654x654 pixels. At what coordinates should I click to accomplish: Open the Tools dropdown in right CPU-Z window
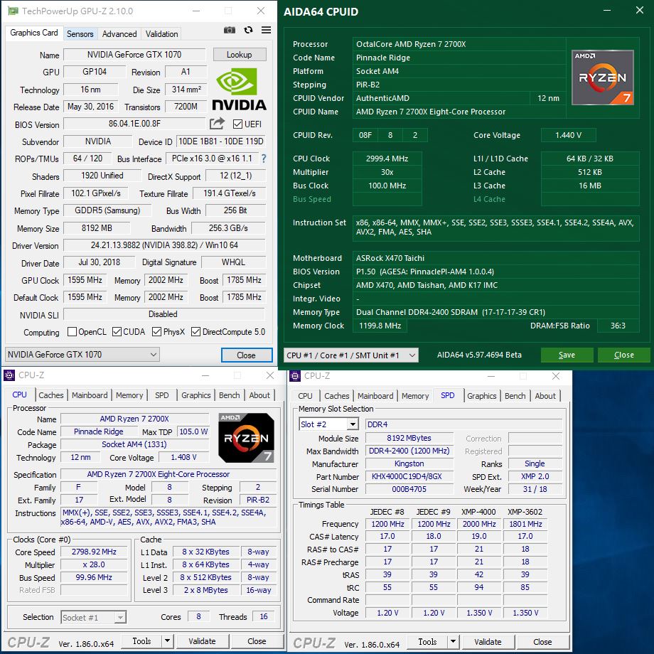tap(430, 640)
